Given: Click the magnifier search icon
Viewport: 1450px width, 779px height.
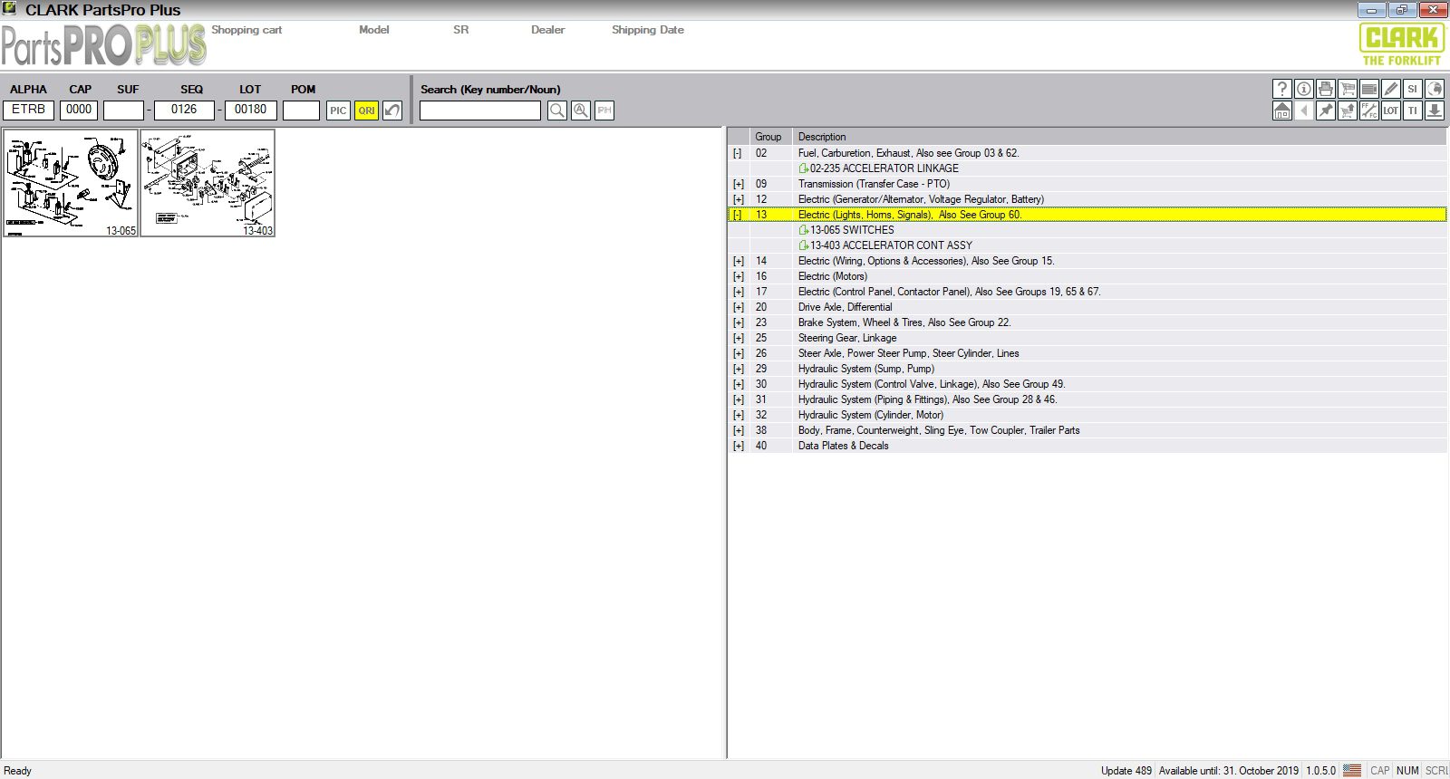Looking at the screenshot, I should (557, 111).
